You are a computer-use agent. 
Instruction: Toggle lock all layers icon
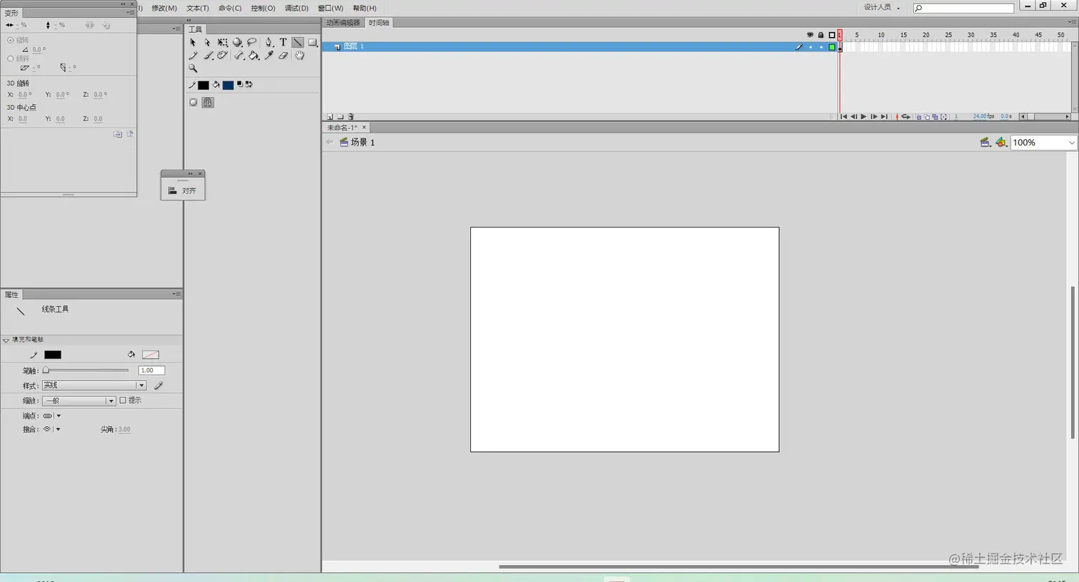(821, 34)
